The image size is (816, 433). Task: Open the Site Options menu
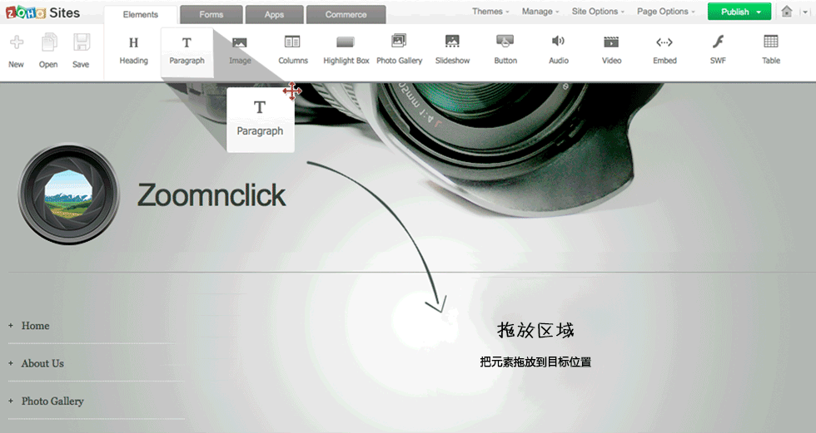[600, 12]
